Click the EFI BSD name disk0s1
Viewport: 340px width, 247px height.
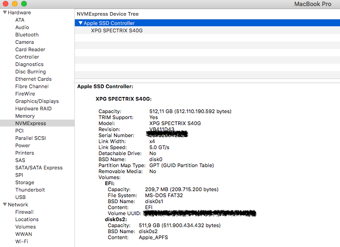pos(154,201)
